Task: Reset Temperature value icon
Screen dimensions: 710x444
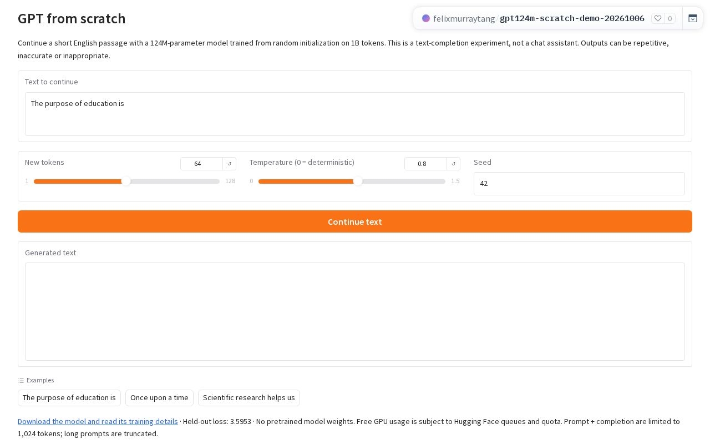Action: [x=454, y=164]
